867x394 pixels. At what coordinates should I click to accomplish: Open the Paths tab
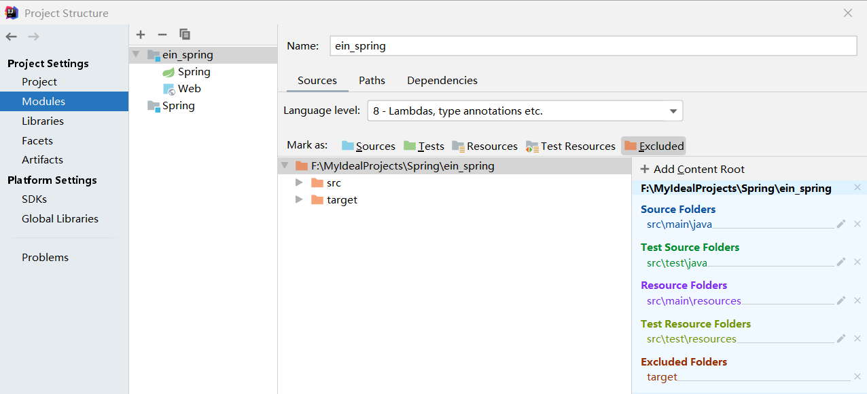(x=372, y=80)
